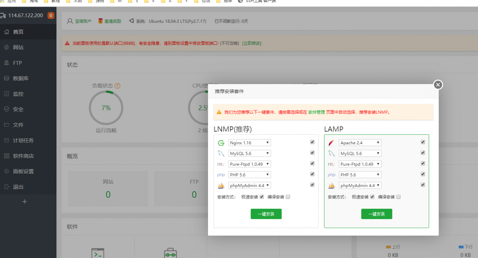Close the 推荐安装套件 dialog

[x=438, y=85]
